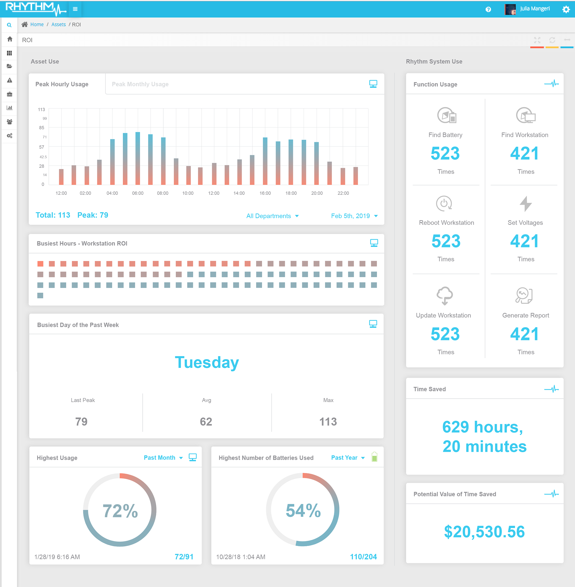
Task: Go to the Home breadcrumb link
Action: pyautogui.click(x=37, y=25)
